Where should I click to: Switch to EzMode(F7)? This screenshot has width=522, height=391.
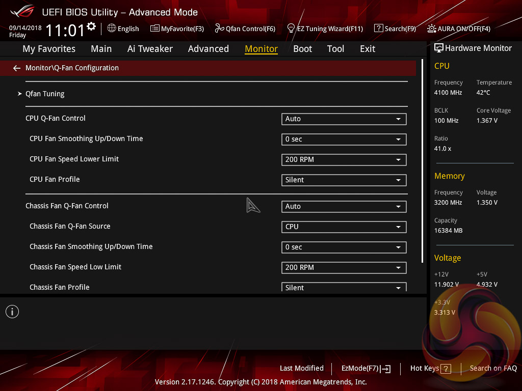pos(366,369)
